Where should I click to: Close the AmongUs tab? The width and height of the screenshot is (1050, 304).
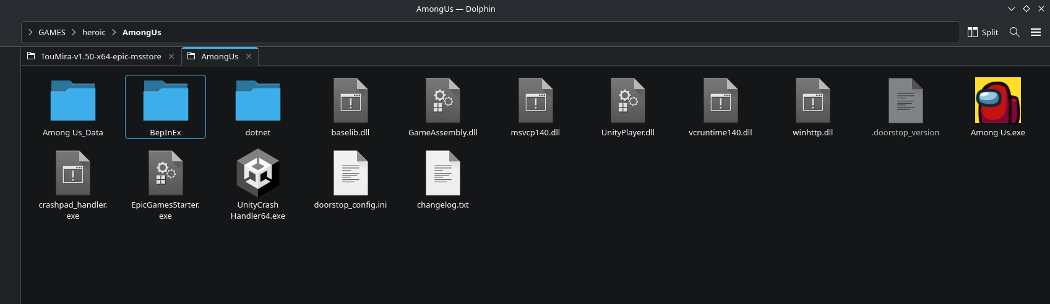pyautogui.click(x=249, y=56)
